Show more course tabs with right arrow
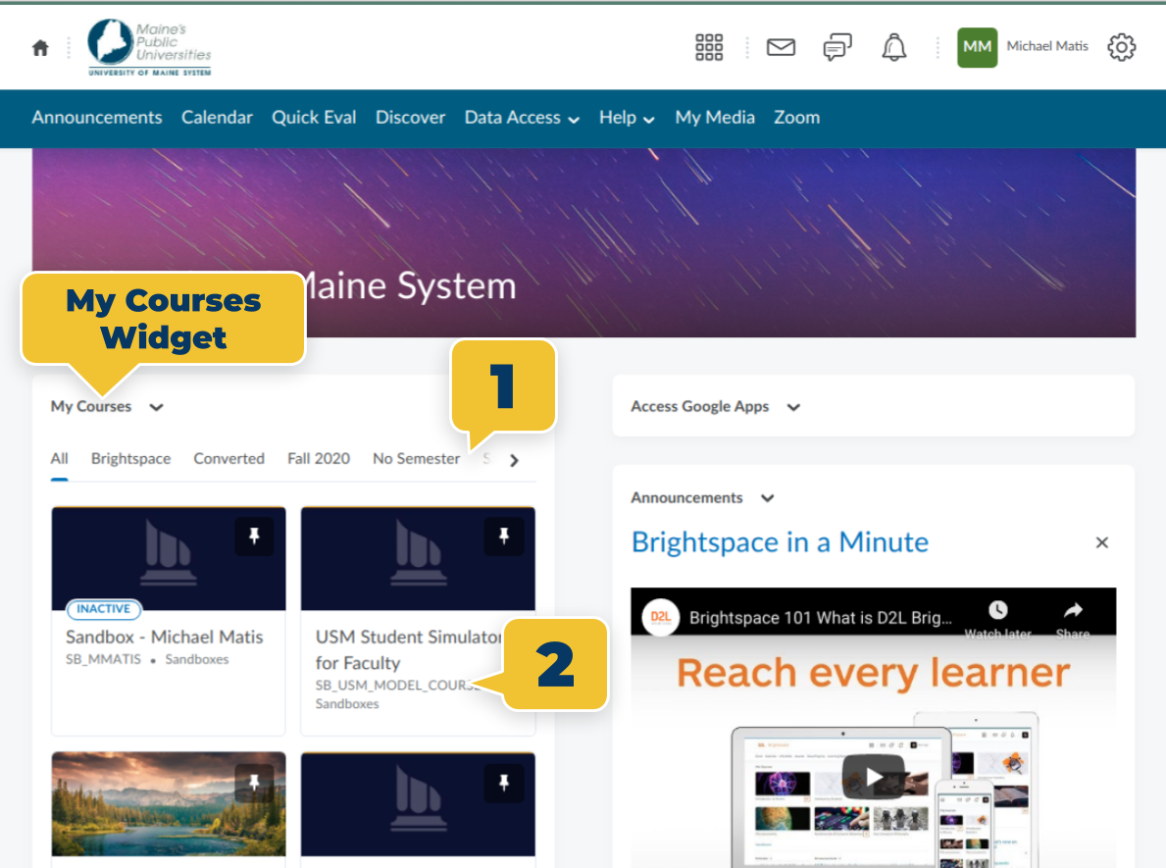Screen dimensions: 1166x868 tap(514, 460)
